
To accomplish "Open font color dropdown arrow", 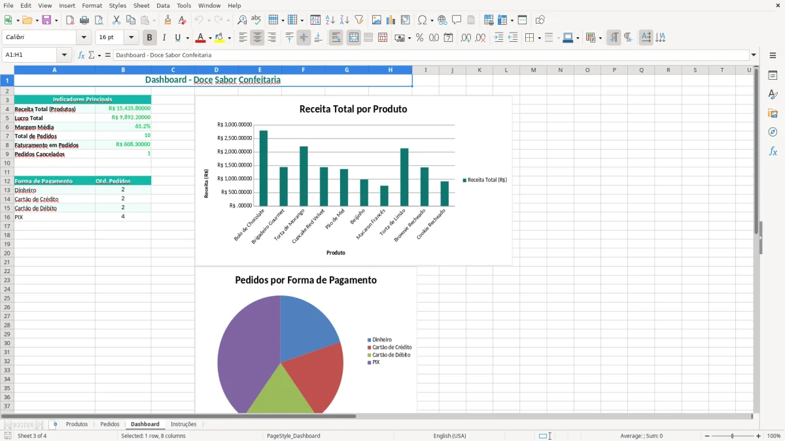I will click(x=210, y=38).
